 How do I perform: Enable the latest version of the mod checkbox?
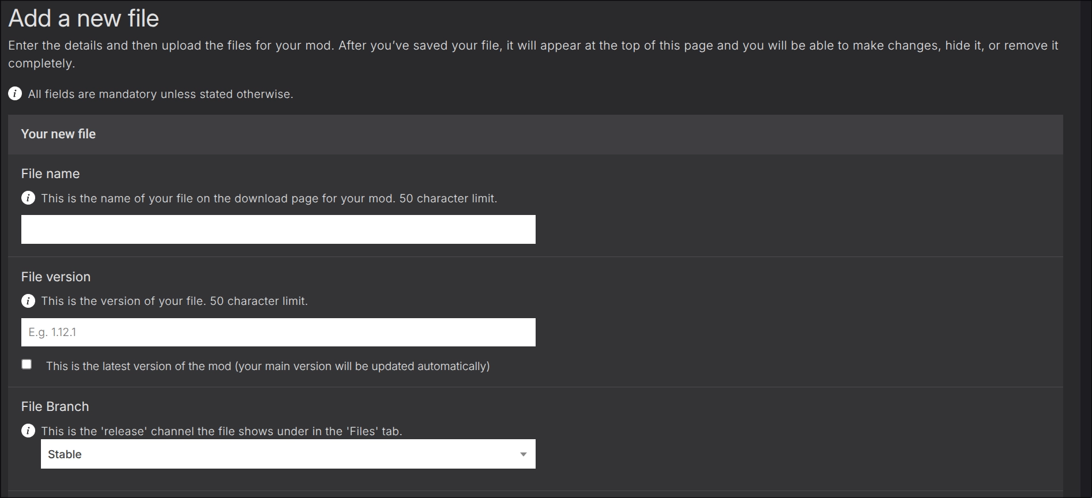click(x=27, y=364)
